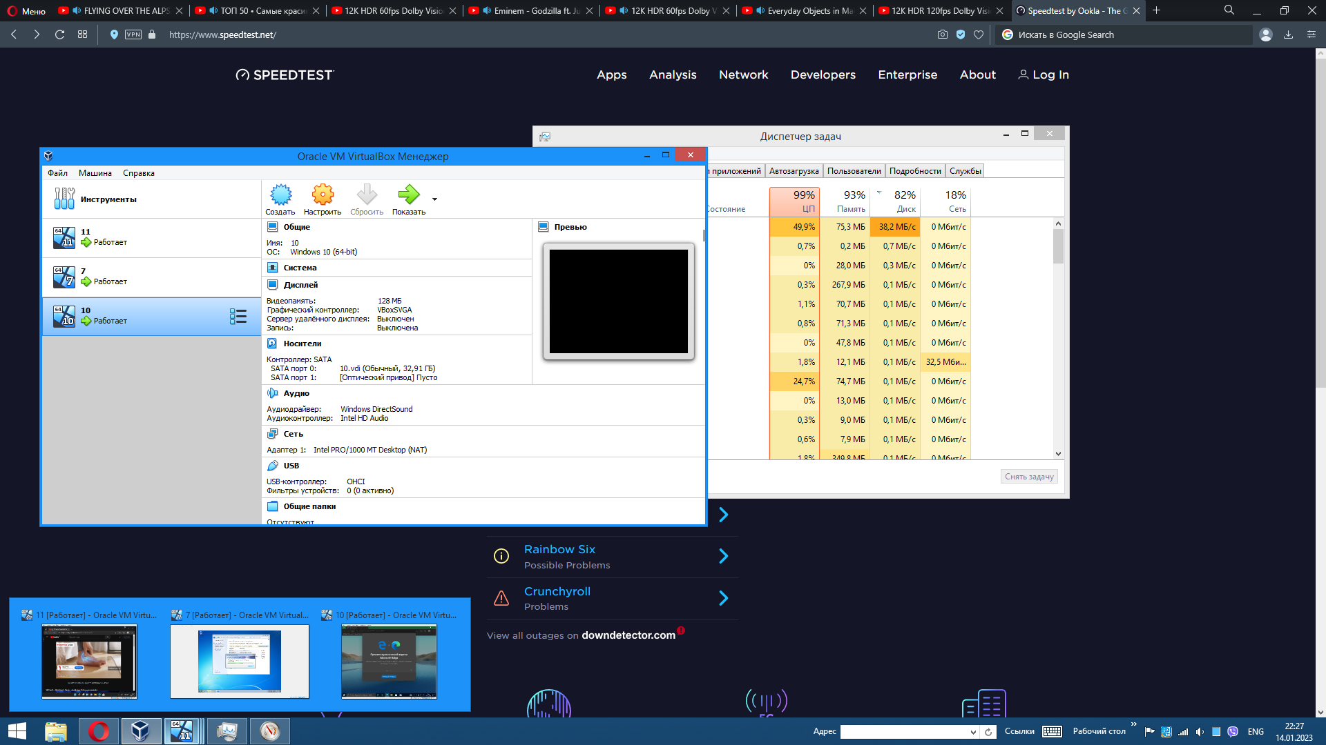The width and height of the screenshot is (1326, 745).
Task: Mute the FLYING OVER THE ALPS tab audio
Action: pos(76,10)
